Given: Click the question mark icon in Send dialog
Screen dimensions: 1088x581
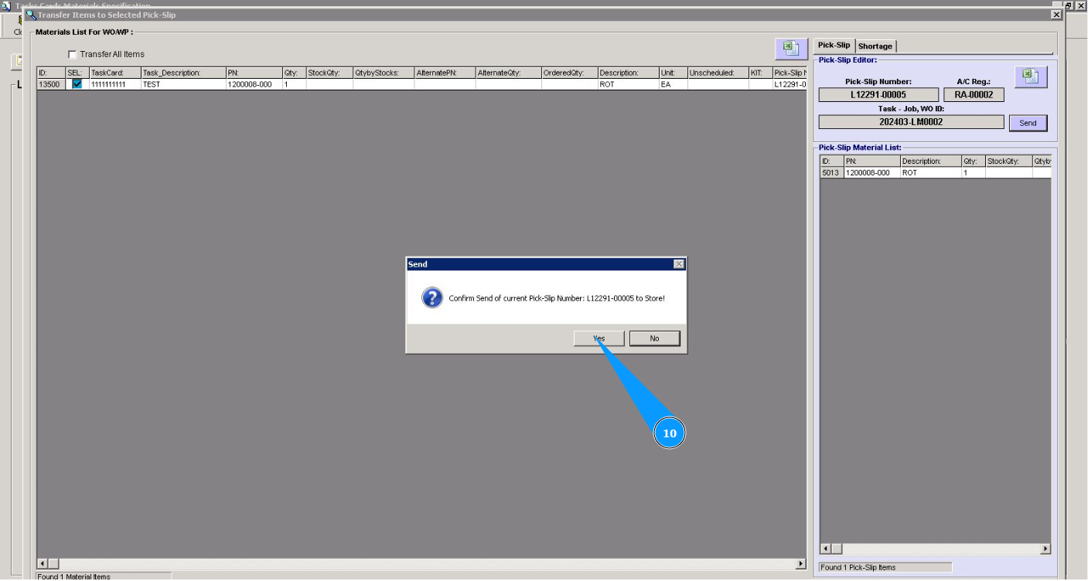Looking at the screenshot, I should pyautogui.click(x=432, y=297).
